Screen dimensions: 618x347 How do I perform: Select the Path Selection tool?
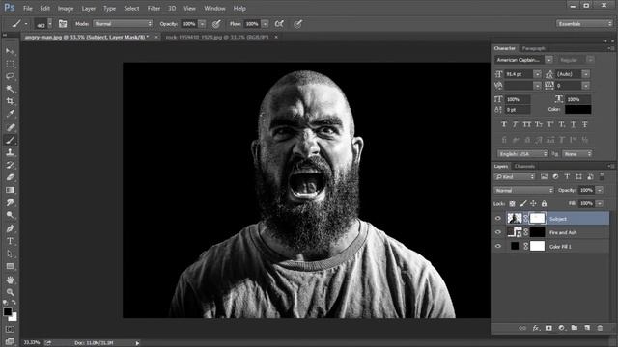coord(10,254)
